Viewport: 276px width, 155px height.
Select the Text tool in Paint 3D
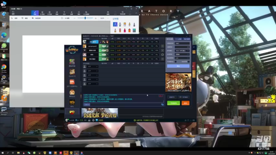64,13
